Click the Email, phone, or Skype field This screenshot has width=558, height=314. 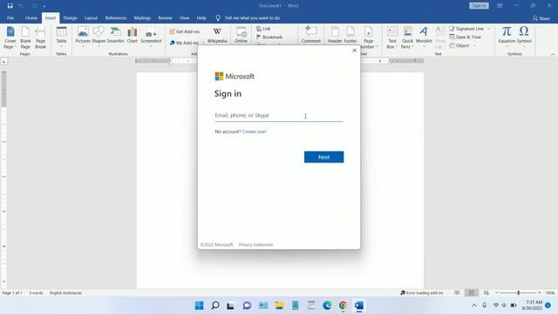tap(279, 115)
